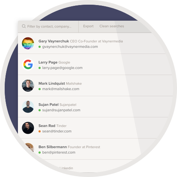
Task: Select the email sujan@sujanpatel.com
Action: (x=61, y=110)
